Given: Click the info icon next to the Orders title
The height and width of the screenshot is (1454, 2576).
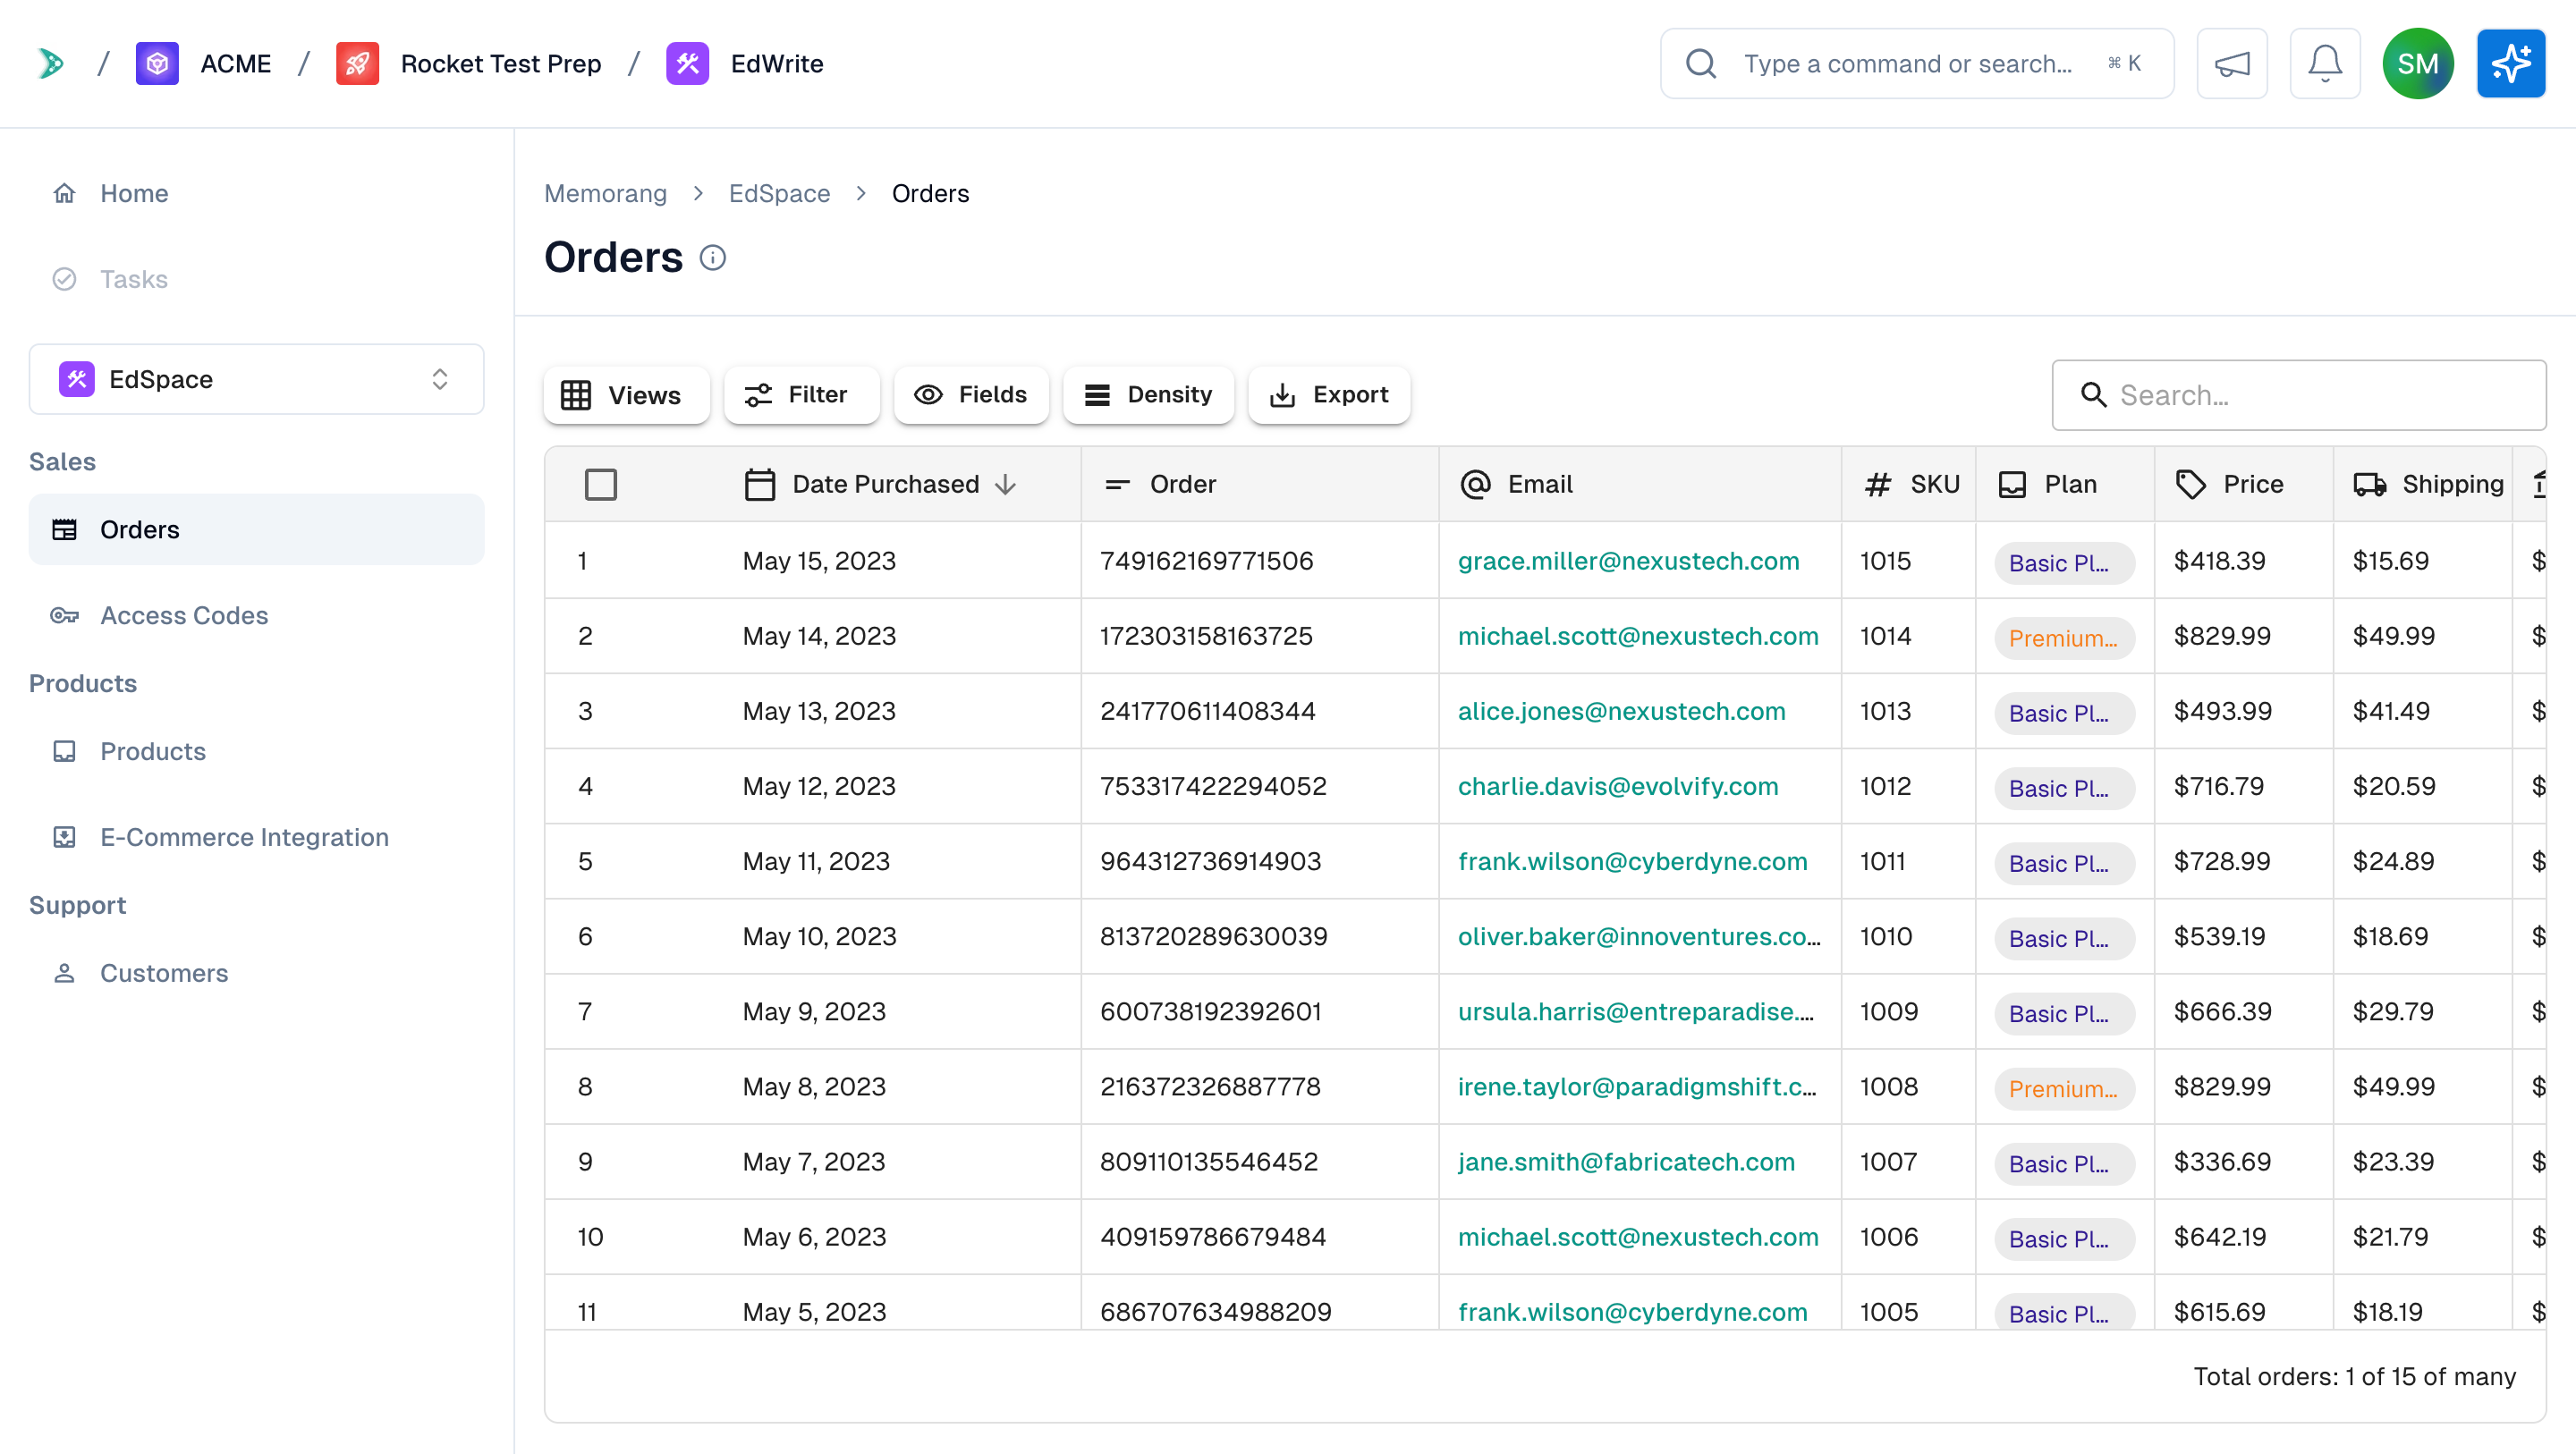Looking at the screenshot, I should click(712, 258).
